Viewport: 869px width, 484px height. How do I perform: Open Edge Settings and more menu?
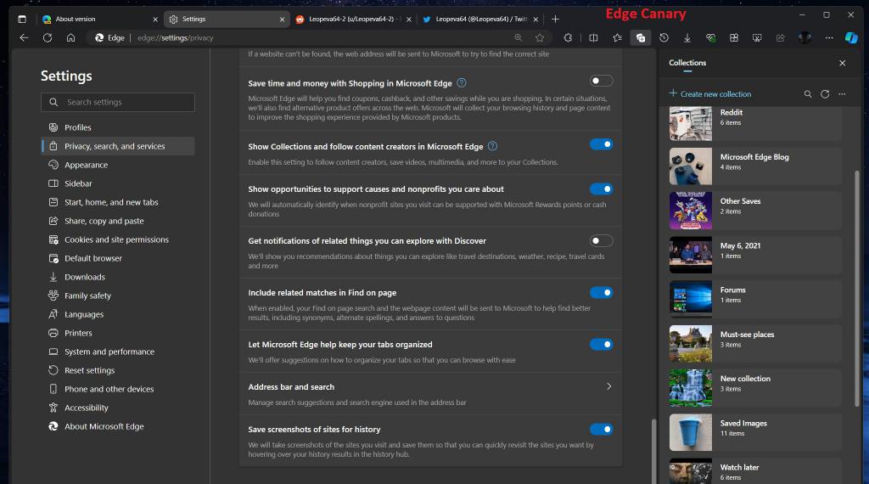point(829,37)
